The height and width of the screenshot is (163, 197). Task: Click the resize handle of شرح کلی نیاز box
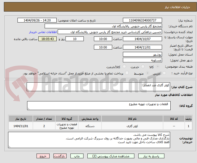point(28,90)
